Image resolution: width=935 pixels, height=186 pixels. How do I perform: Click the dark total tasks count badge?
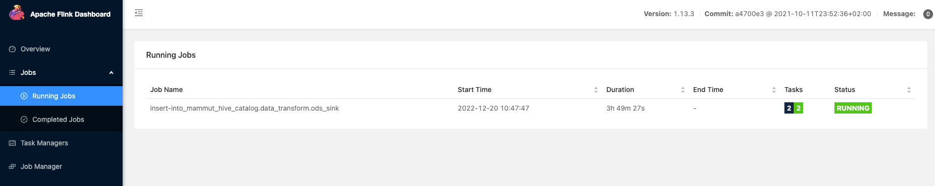[789, 108]
